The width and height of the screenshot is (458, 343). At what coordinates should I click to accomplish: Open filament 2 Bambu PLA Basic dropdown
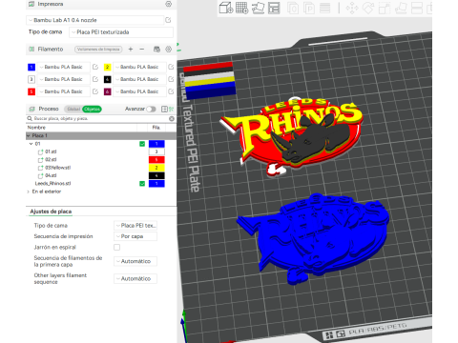tap(139, 67)
